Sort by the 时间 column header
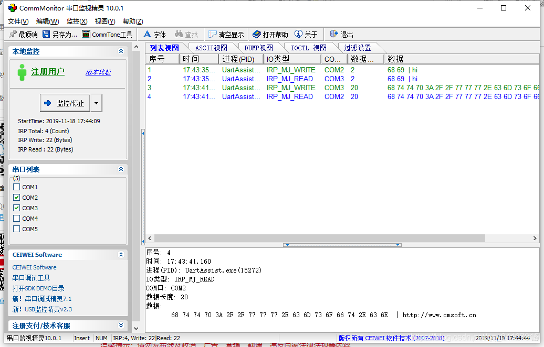The image size is (544, 347). (199, 59)
